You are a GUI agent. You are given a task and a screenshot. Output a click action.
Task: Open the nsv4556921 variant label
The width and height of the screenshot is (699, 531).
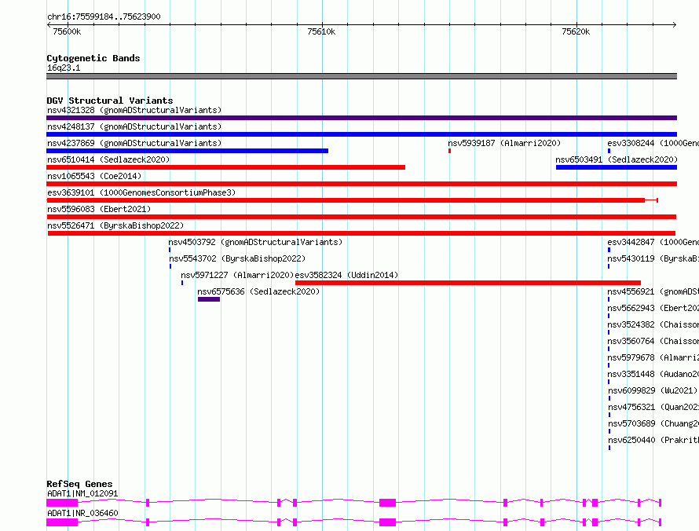pos(653,291)
